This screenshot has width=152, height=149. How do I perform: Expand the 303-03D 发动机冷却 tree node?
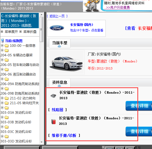(x=2, y=136)
